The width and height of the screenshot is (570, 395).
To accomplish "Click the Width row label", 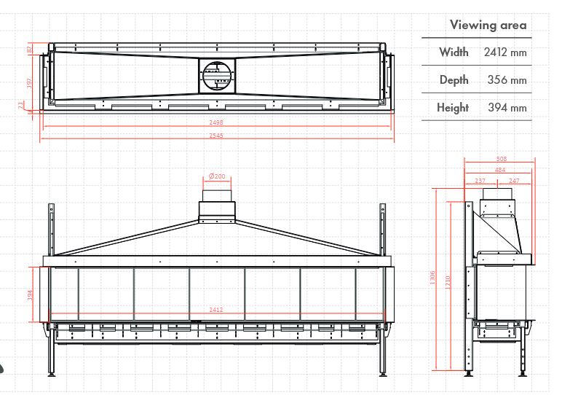I will tap(454, 52).
